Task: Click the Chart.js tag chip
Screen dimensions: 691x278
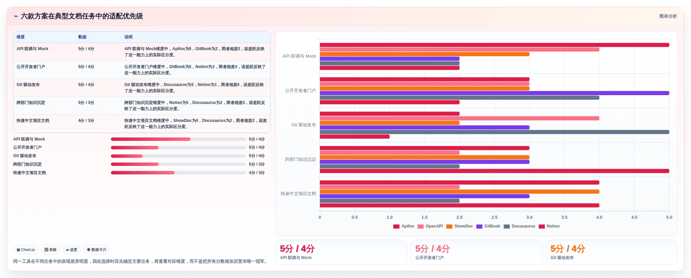Action: (x=26, y=250)
